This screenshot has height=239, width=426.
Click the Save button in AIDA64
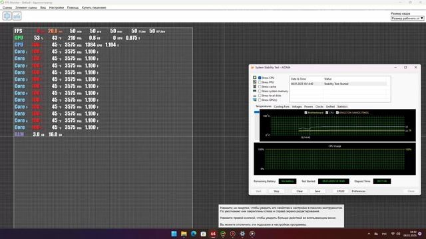(318, 191)
